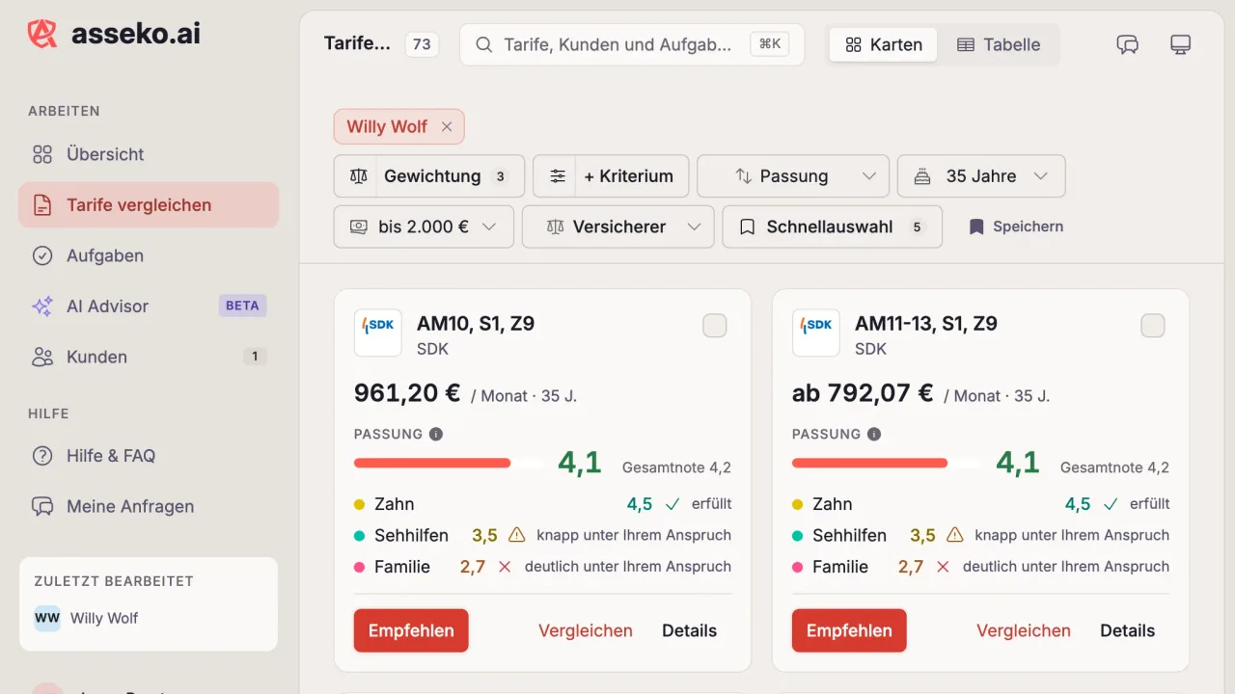
Task: Click the Zahn green checkmark on AM10 card
Action: [x=672, y=504]
